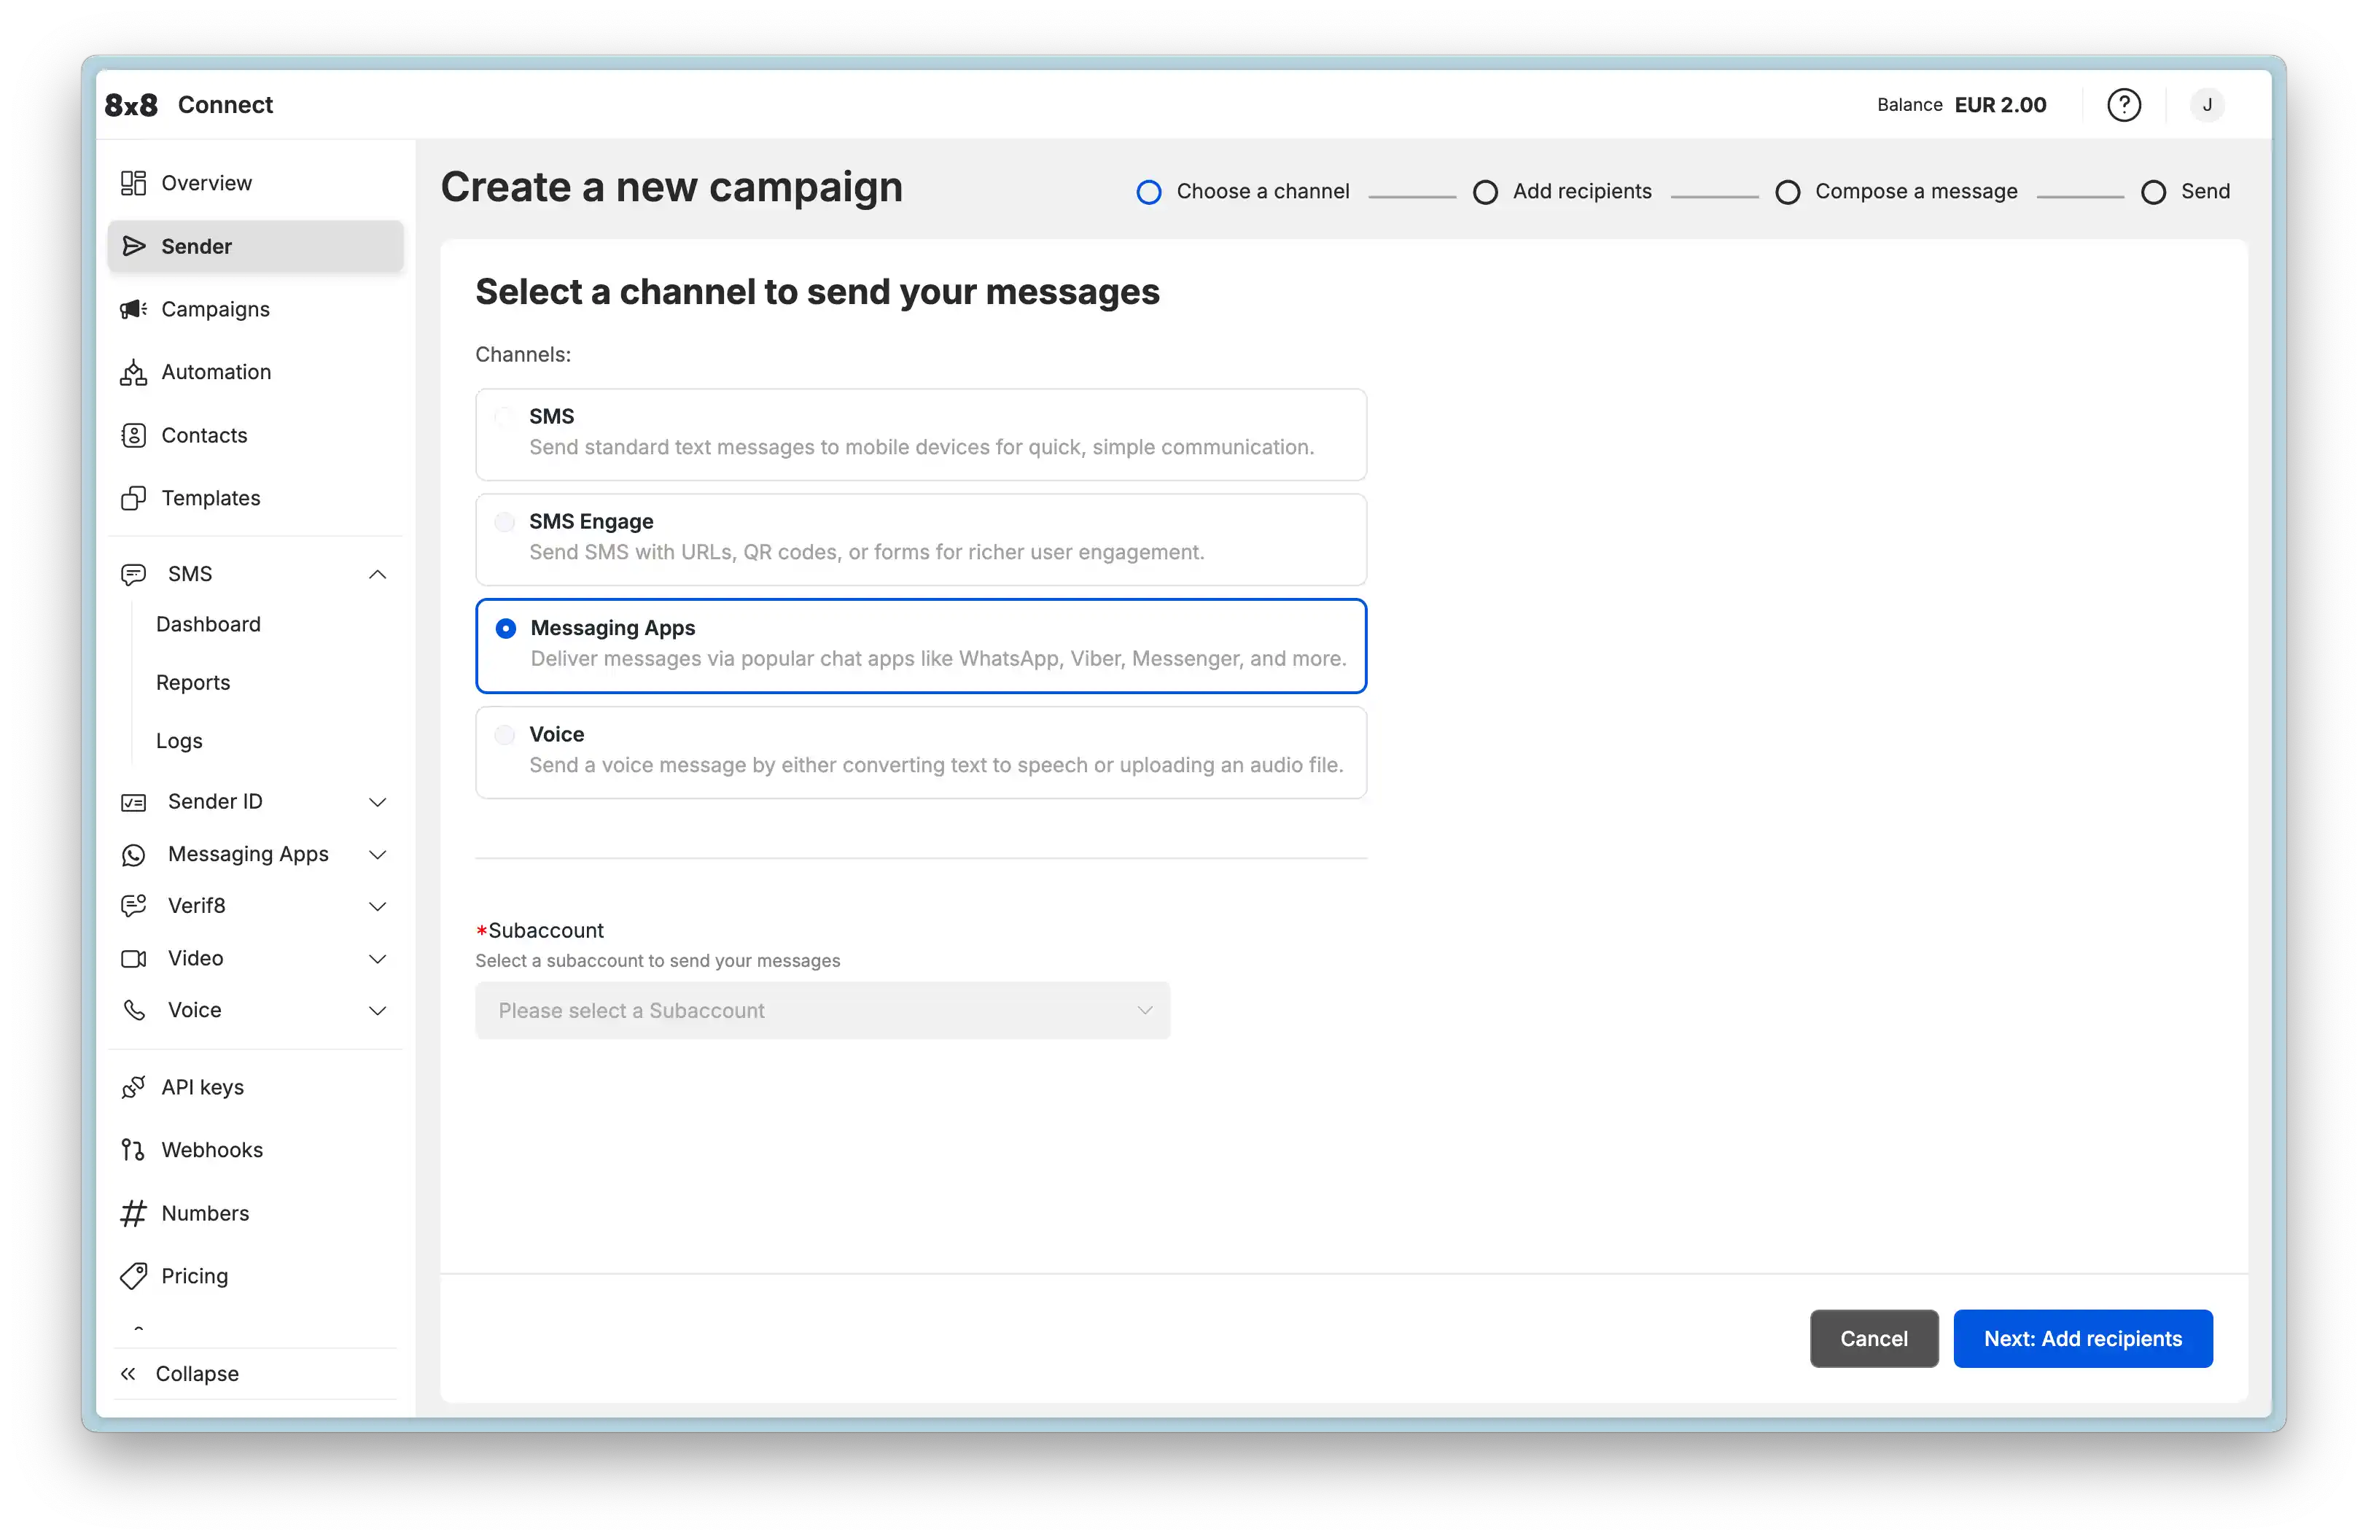Viewport: 2368px width, 1540px height.
Task: Open the Subaccount dropdown
Action: (822, 1011)
